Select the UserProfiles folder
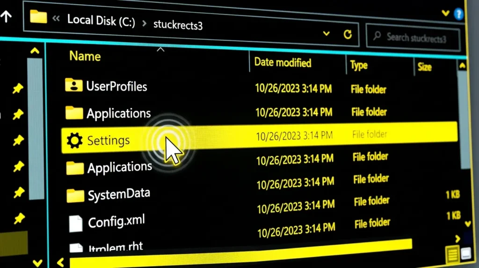The height and width of the screenshot is (268, 479). tap(116, 87)
